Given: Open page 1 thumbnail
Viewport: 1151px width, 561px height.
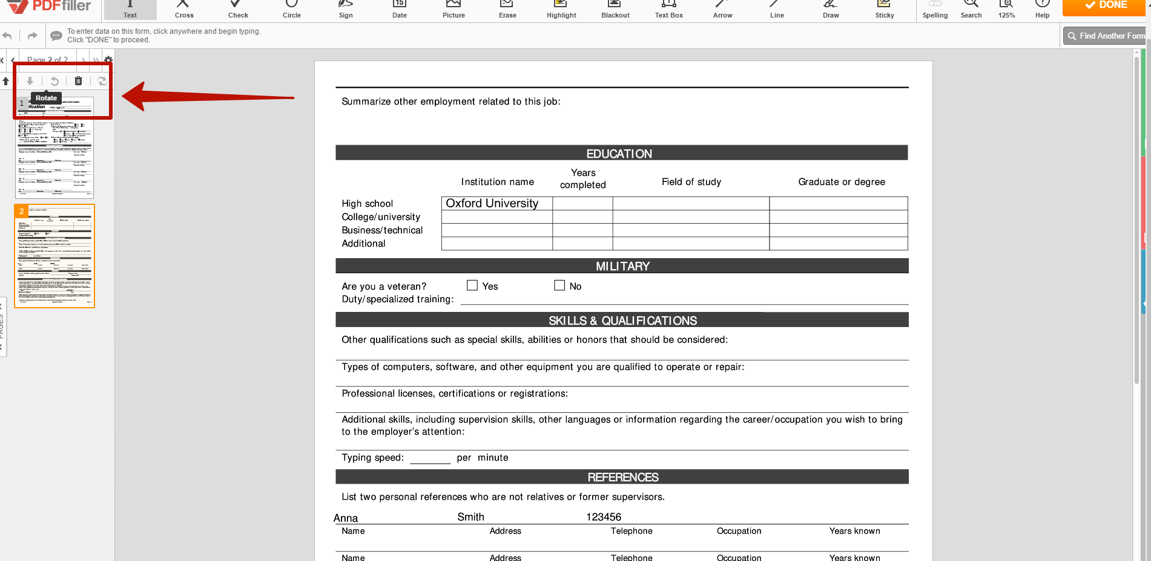Looking at the screenshot, I should tap(54, 148).
